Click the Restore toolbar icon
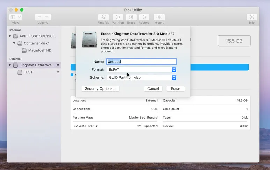The height and width of the screenshot is (170, 270). tap(144, 17)
